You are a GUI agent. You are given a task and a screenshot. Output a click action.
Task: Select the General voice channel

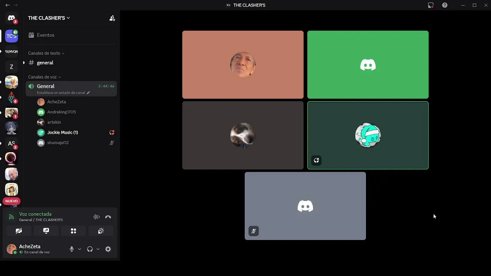71,89
